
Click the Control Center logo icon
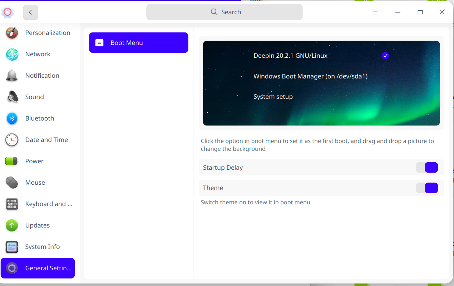click(x=8, y=12)
